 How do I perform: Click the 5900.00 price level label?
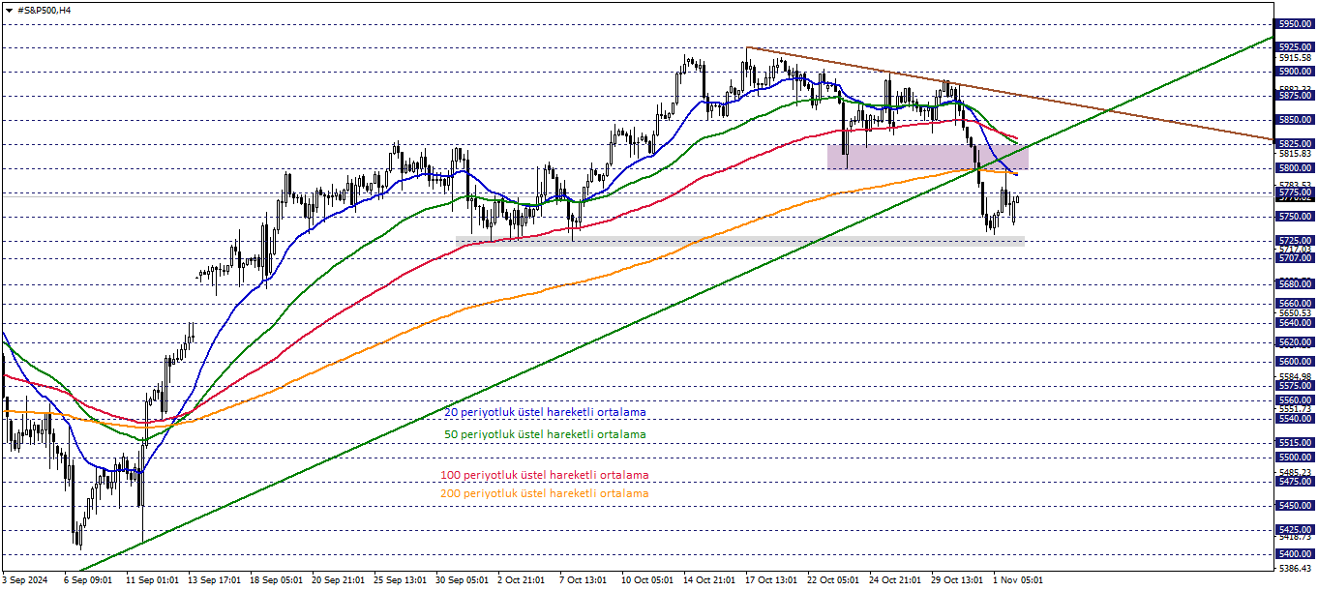pos(1295,72)
